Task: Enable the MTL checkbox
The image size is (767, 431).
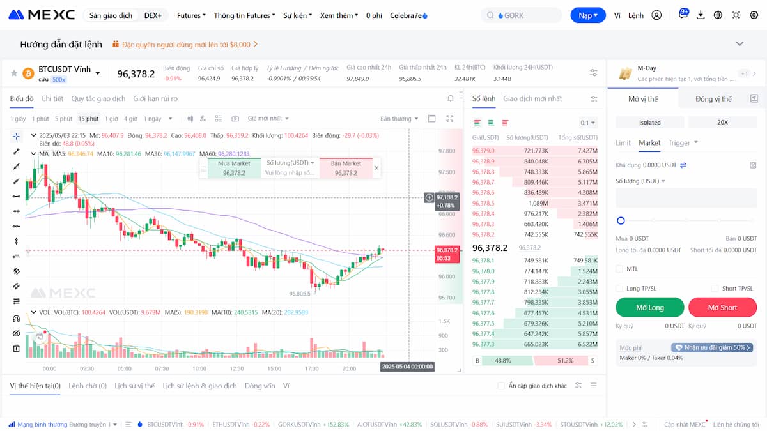Action: tap(619, 269)
